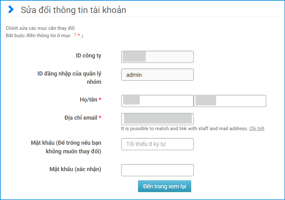Select the second Họ/tên name box
The height and width of the screenshot is (200, 285).
tap(230, 101)
